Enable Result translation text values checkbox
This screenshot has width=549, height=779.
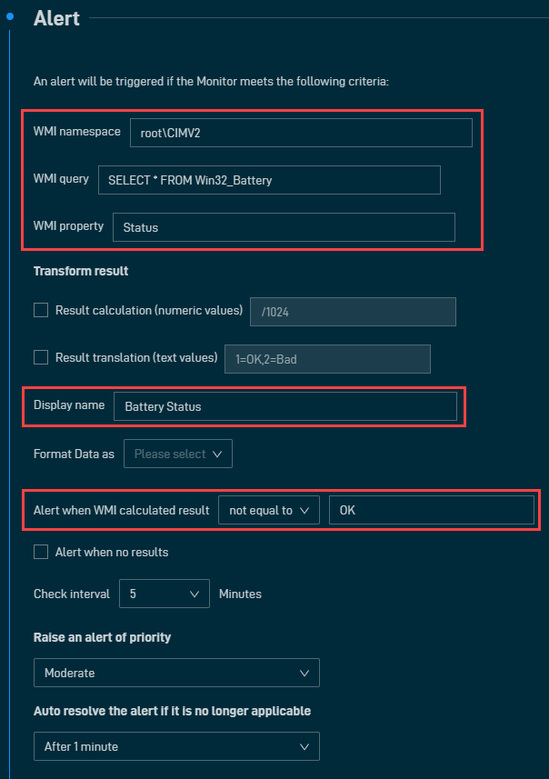point(41,357)
